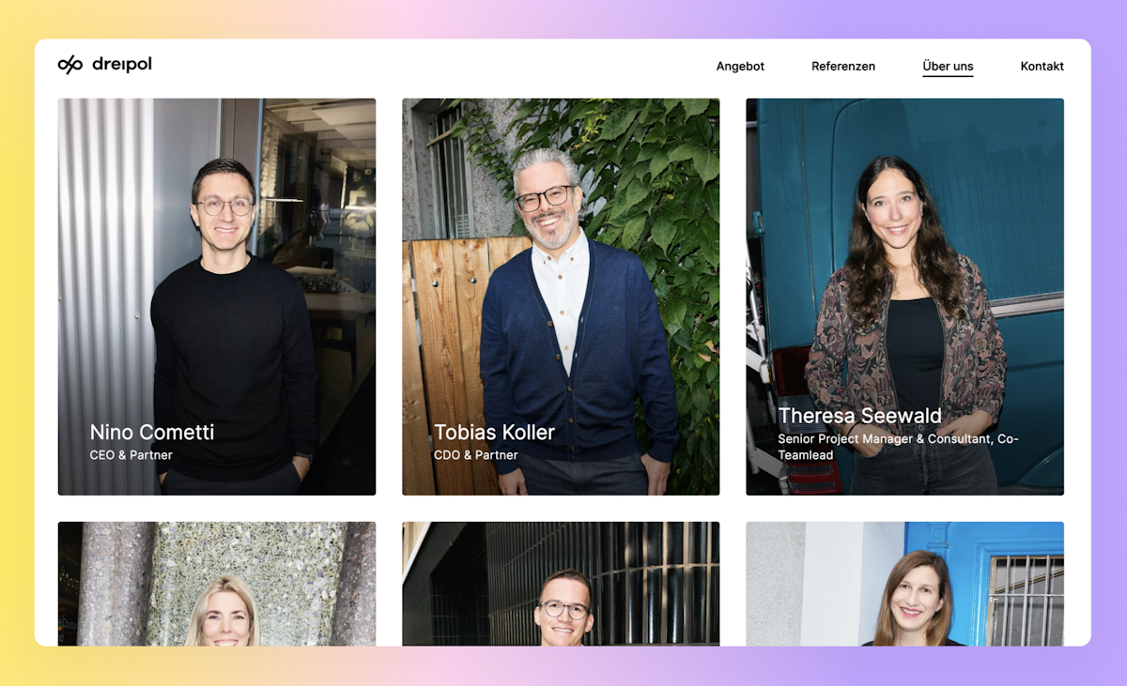Click the CEO & Partner subtitle
The height and width of the screenshot is (686, 1127).
[131, 455]
